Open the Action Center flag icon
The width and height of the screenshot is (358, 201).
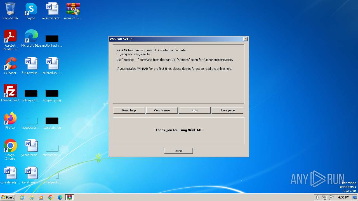(x=331, y=197)
